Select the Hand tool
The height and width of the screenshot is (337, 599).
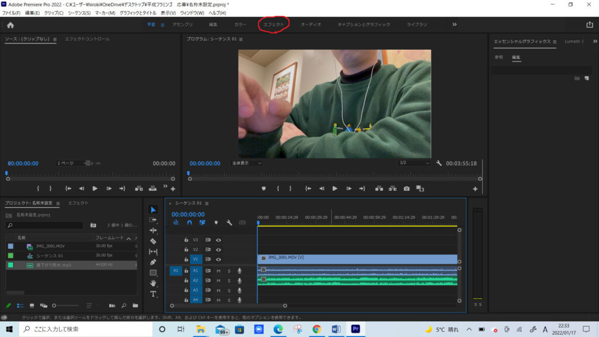point(153,283)
